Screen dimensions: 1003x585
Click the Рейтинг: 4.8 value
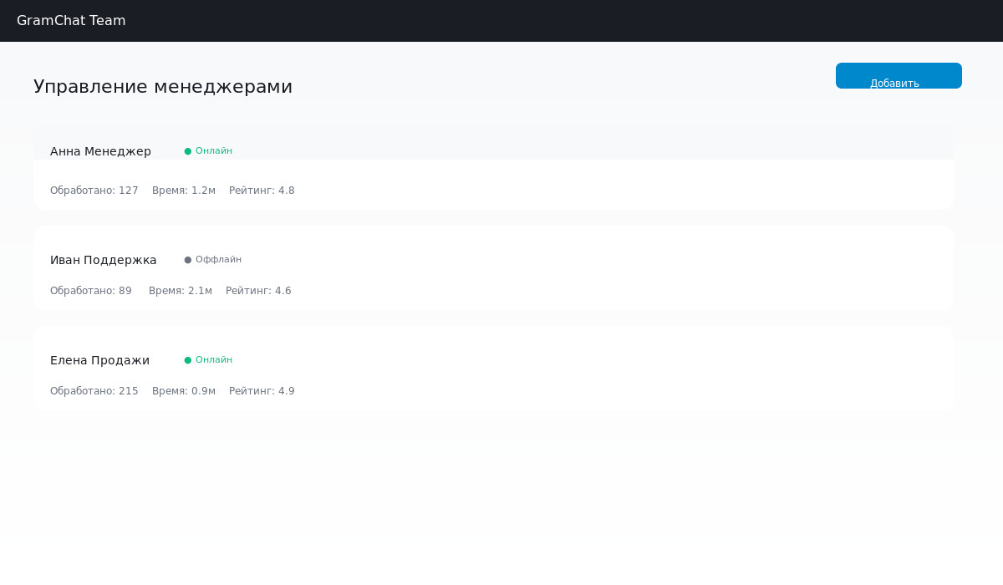click(x=262, y=191)
